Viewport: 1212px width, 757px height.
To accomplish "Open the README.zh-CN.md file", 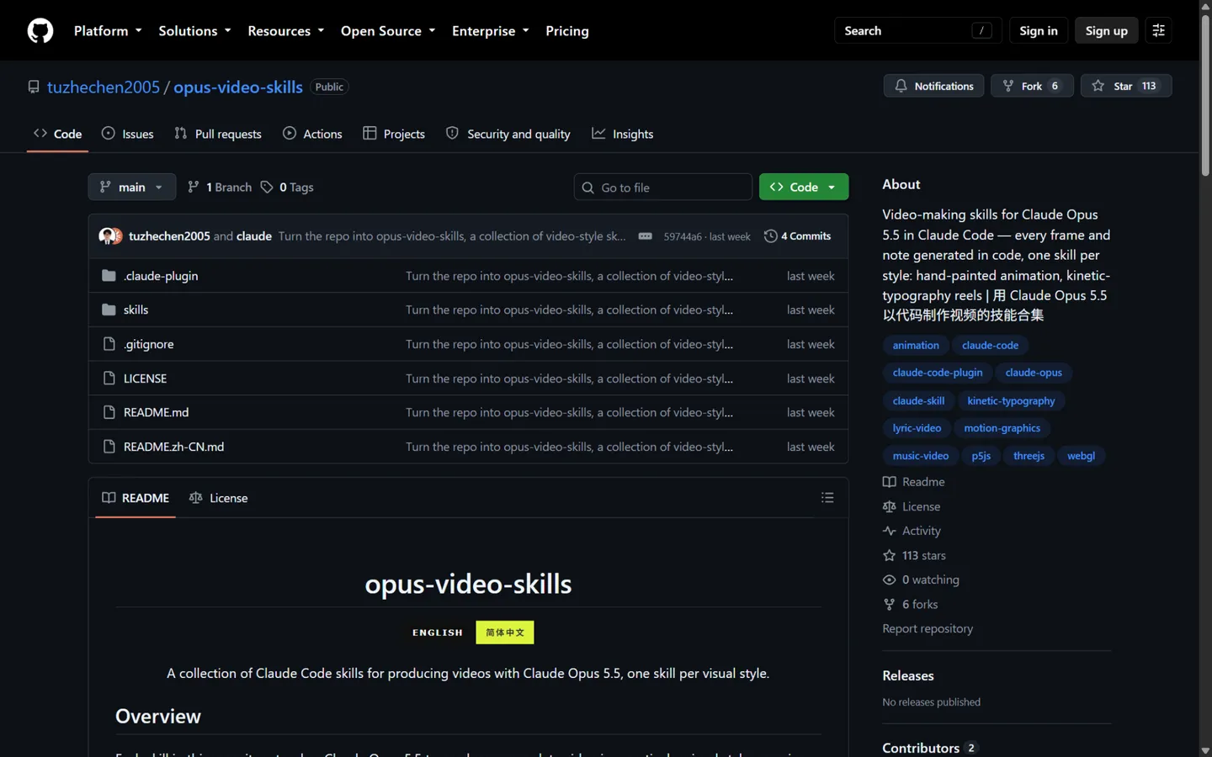I will point(173,447).
